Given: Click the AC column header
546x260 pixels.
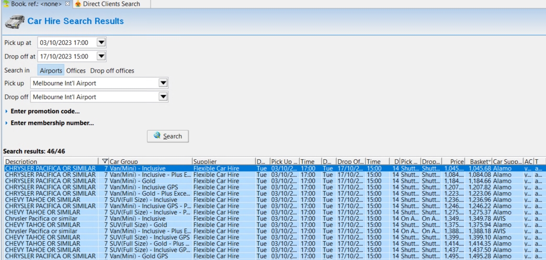Looking at the screenshot, I should point(528,161).
